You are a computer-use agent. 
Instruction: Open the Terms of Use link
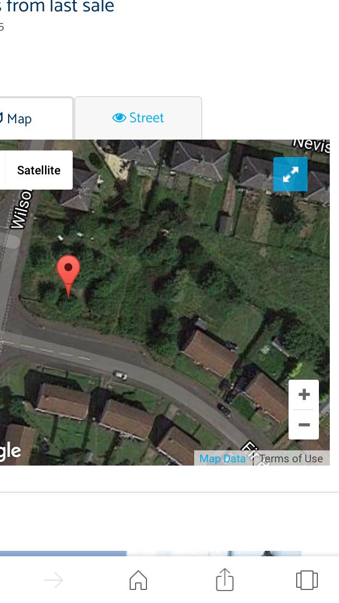tap(291, 458)
